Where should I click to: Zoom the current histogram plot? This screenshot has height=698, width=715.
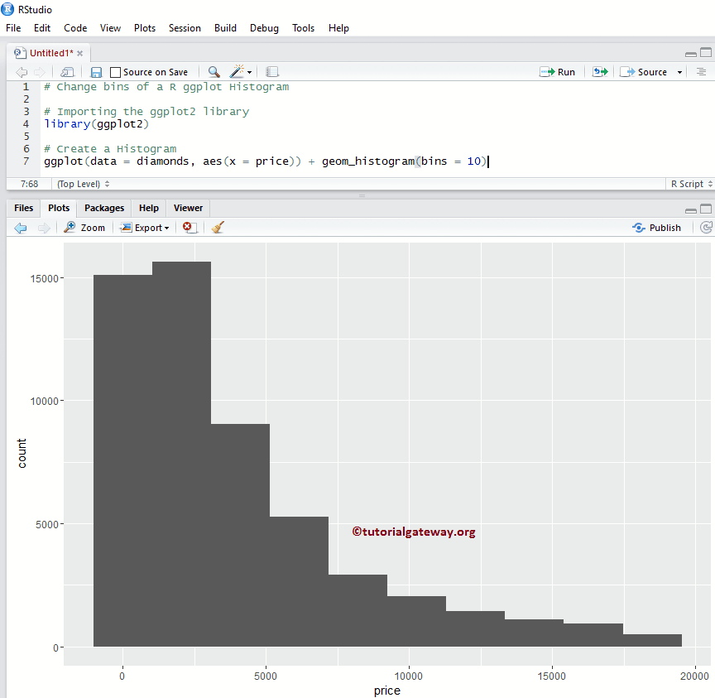tap(84, 227)
